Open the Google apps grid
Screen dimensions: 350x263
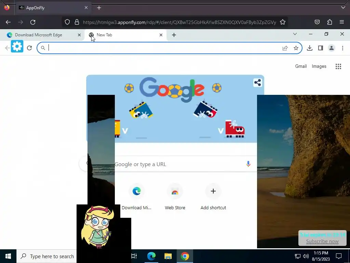338,66
